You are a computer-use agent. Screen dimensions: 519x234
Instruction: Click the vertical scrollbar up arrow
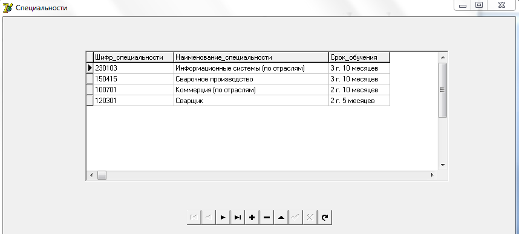[443, 57]
